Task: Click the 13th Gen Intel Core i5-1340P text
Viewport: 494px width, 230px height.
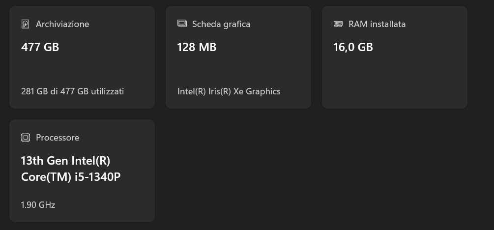Action: pos(71,169)
